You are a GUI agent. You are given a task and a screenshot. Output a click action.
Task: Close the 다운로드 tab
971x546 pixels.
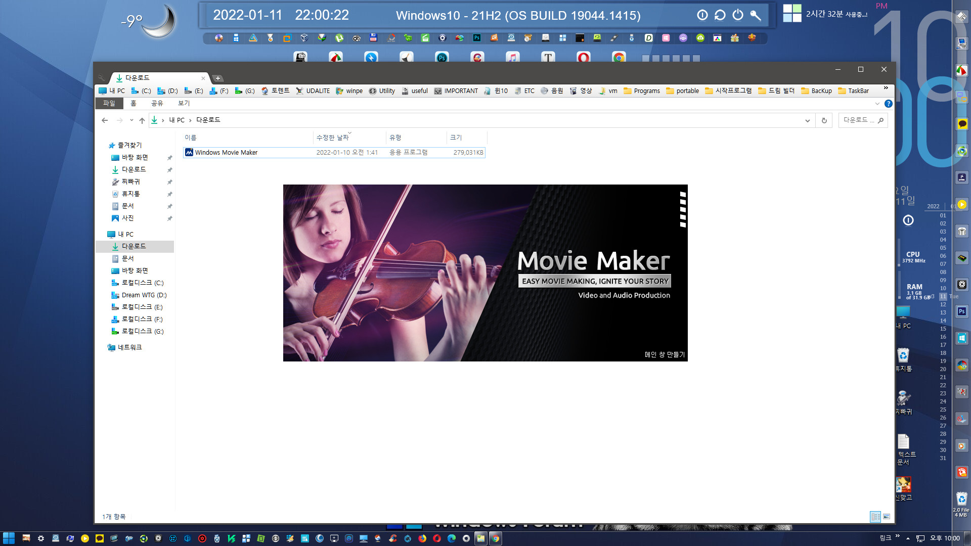pos(203,78)
